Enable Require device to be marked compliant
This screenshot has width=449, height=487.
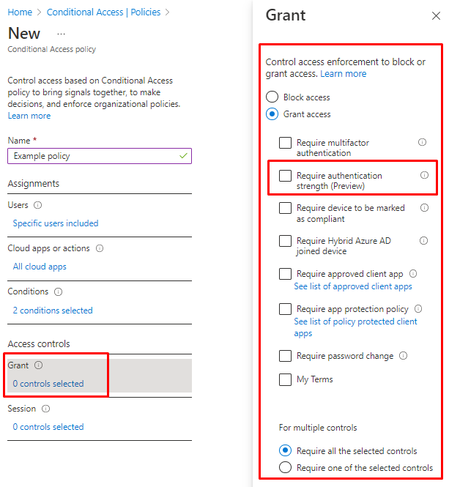pos(285,209)
